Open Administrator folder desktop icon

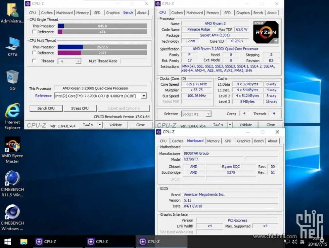12,12
